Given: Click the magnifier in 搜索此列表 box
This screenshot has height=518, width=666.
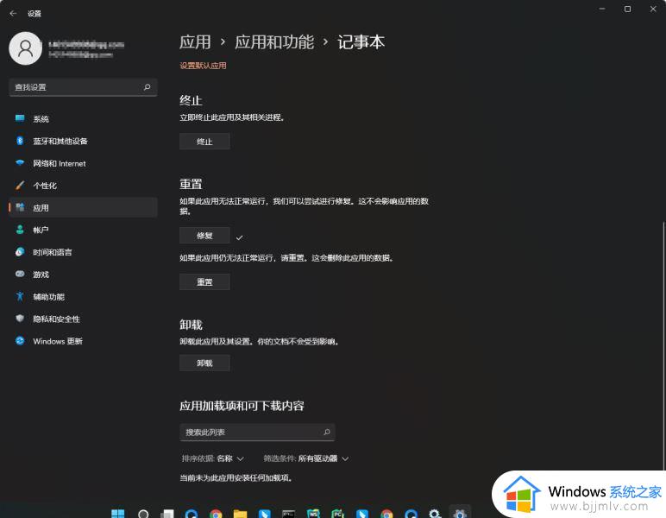Looking at the screenshot, I should click(327, 433).
